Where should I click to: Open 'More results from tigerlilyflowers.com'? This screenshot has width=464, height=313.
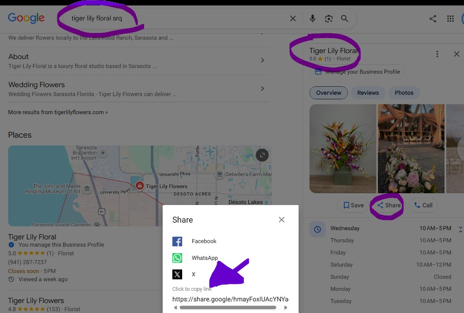click(x=58, y=112)
